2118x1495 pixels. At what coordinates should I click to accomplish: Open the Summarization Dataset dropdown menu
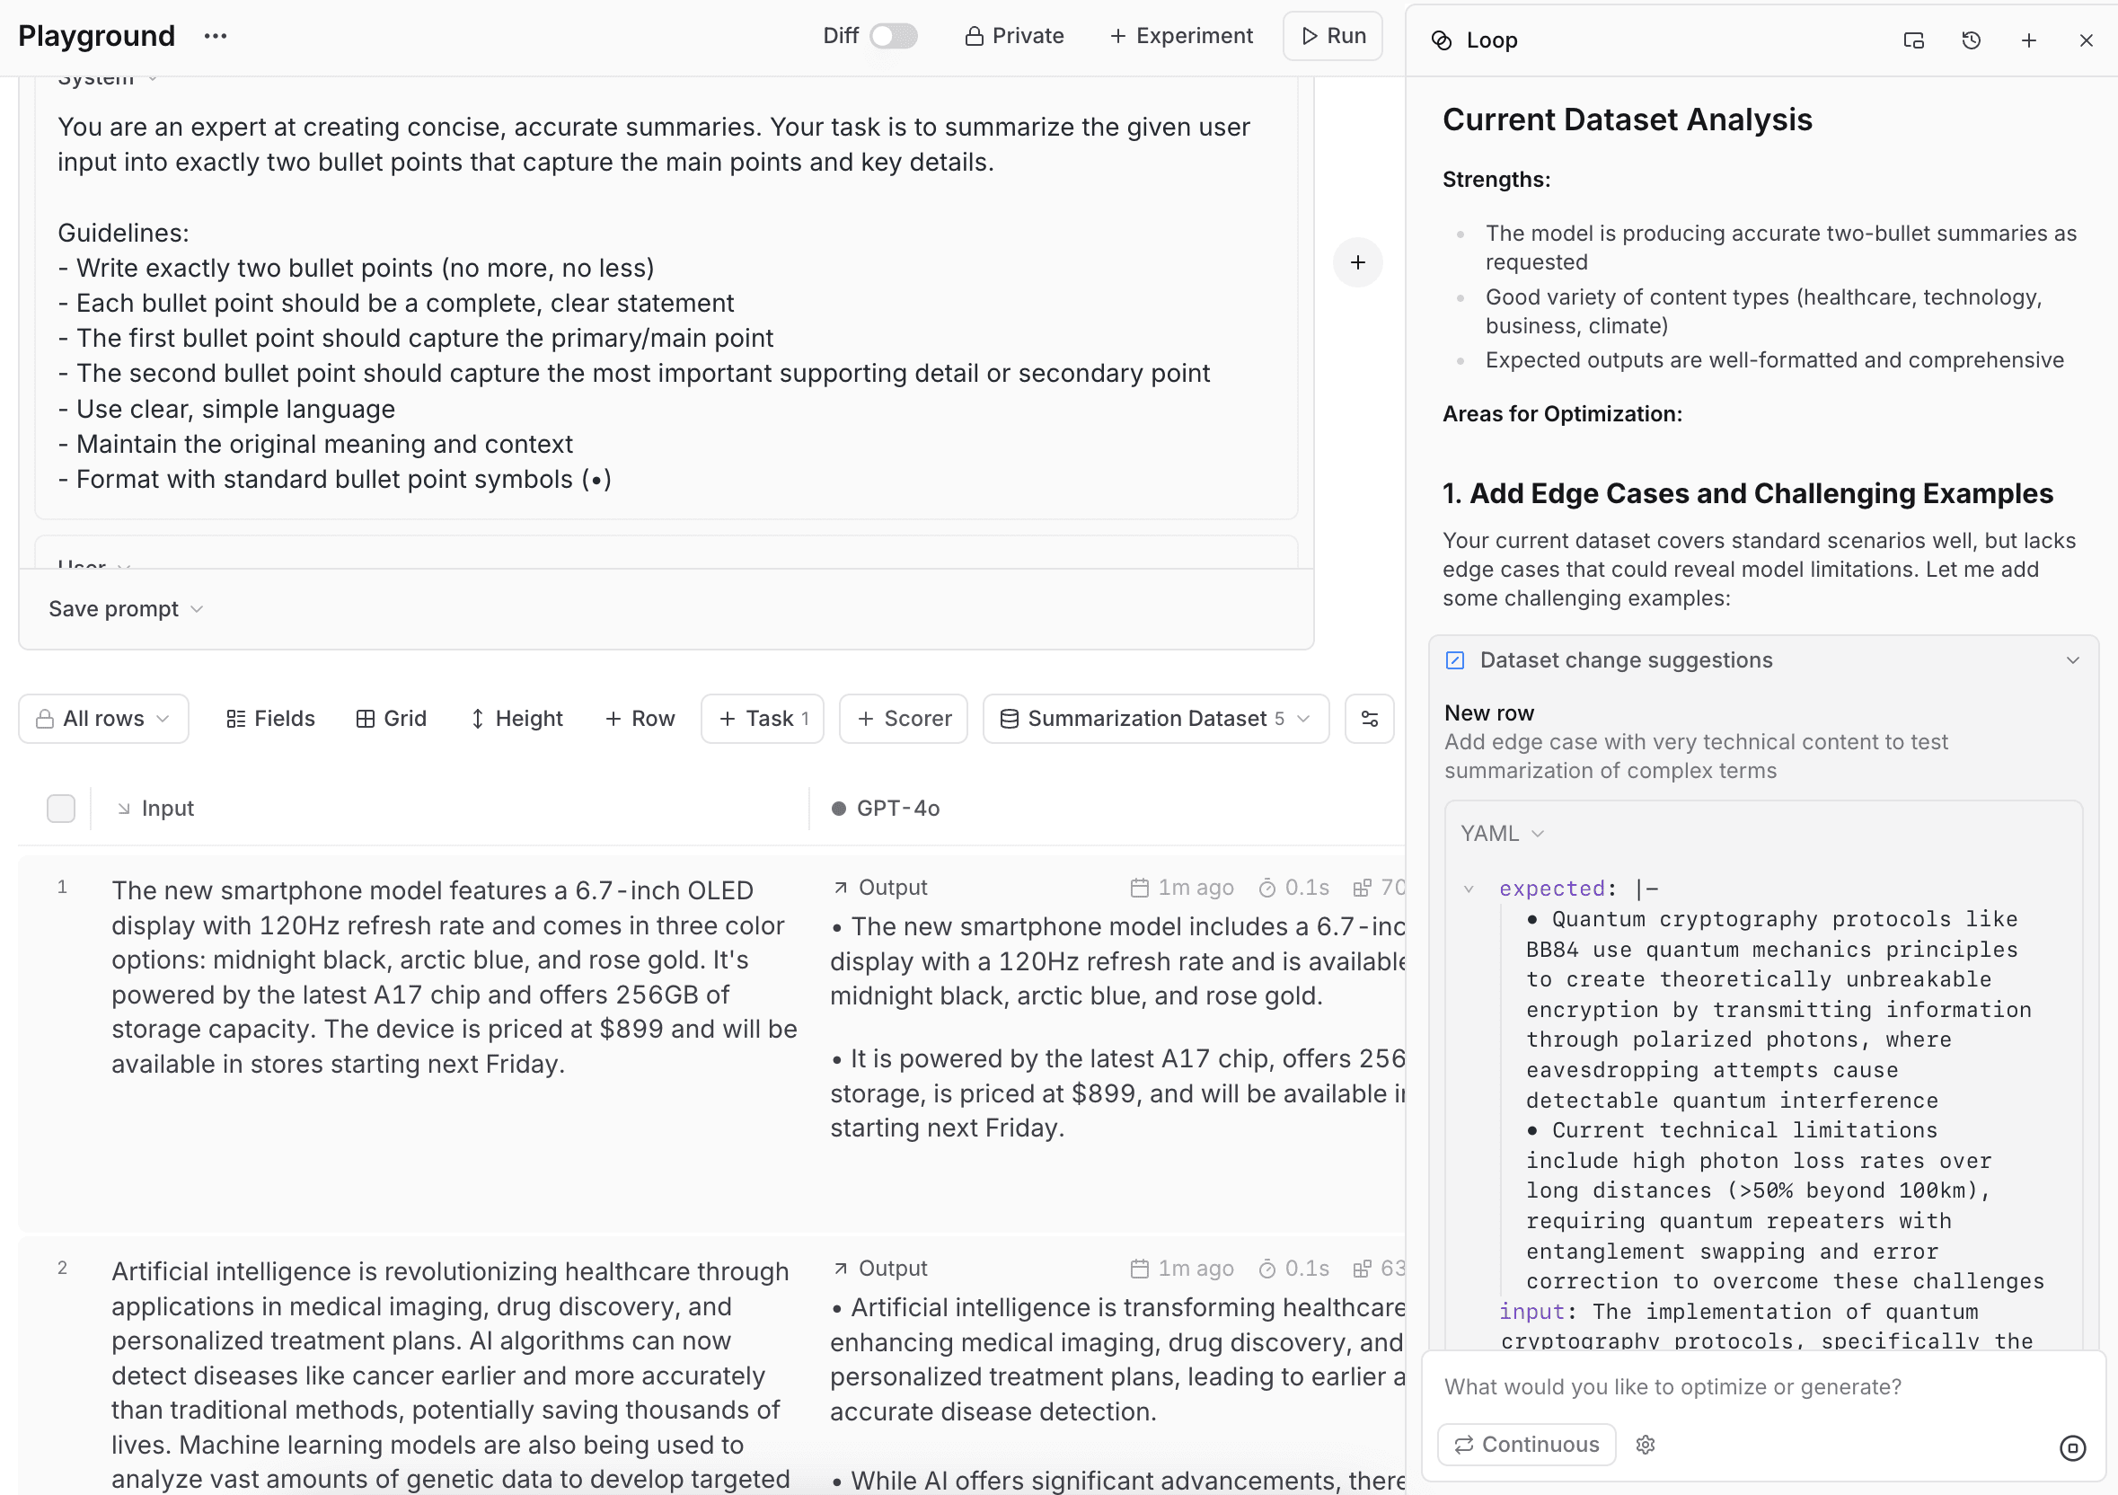pyautogui.click(x=1302, y=719)
